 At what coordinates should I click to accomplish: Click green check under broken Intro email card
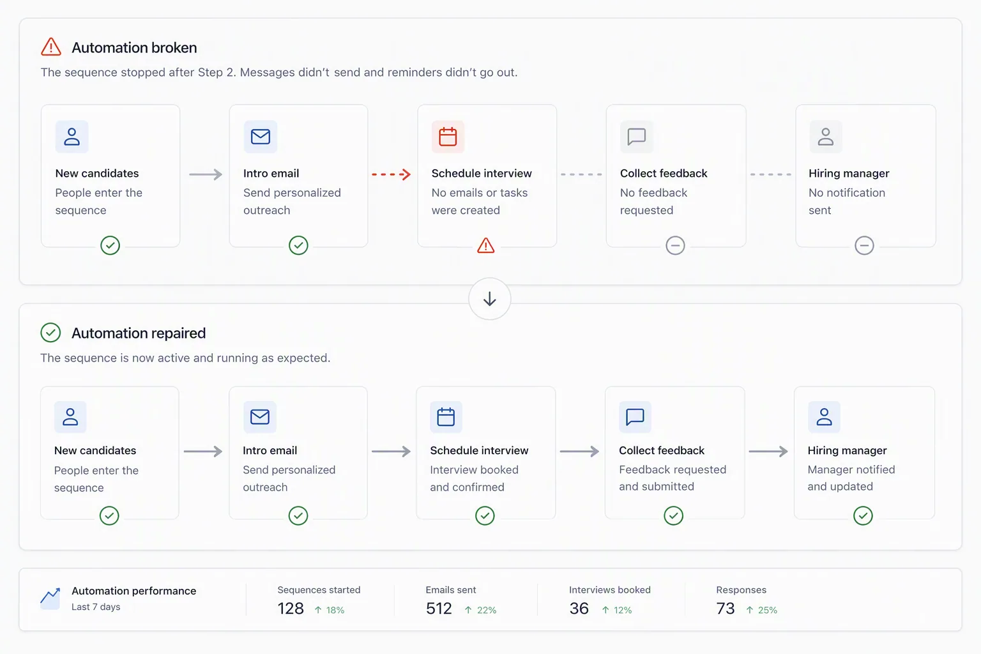[298, 246]
